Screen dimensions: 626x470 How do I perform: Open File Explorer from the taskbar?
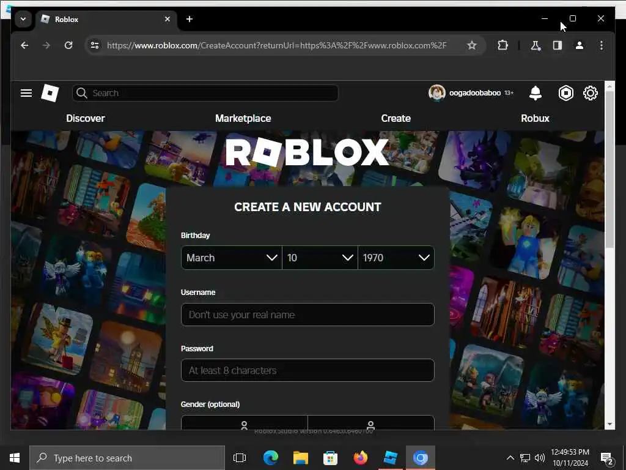pyautogui.click(x=300, y=458)
